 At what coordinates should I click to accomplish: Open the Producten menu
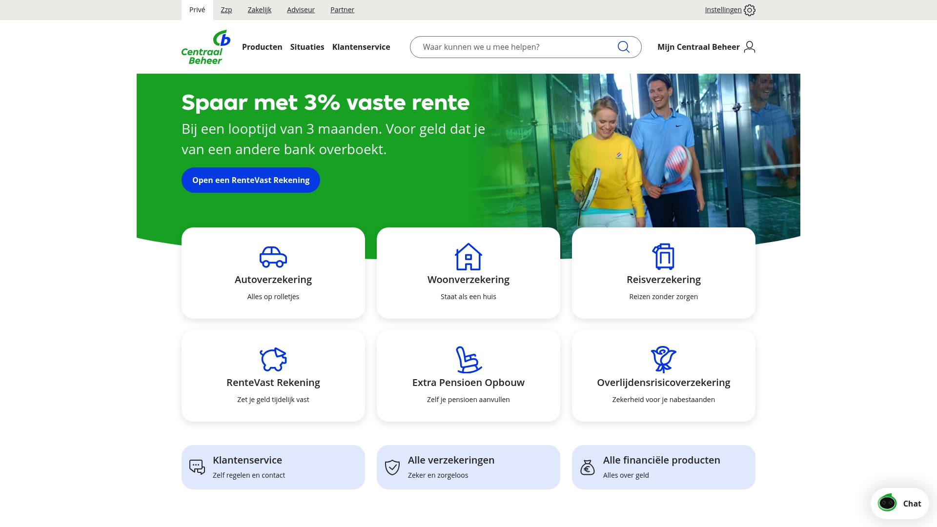tap(262, 47)
